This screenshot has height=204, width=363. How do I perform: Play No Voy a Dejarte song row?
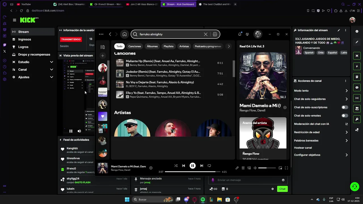[x=172, y=84]
